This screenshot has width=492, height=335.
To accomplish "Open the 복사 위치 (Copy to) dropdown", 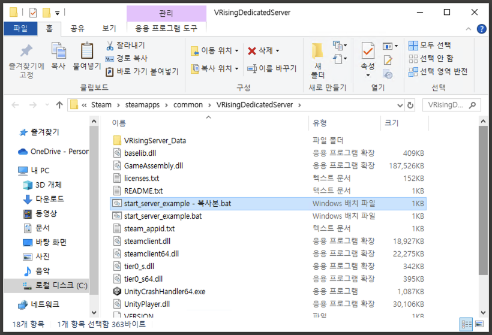I will click(x=215, y=68).
